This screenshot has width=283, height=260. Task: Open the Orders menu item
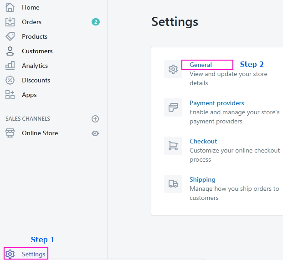[x=31, y=22]
